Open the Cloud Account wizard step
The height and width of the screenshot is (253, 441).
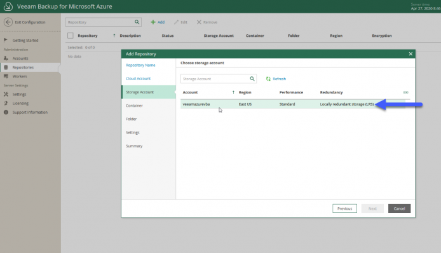138,79
